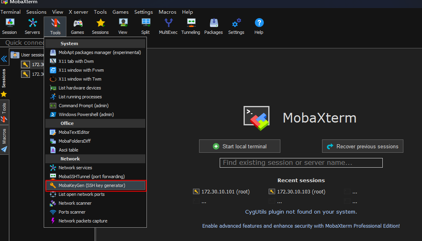Start Network packets capture
Image resolution: width=422 pixels, height=241 pixels.
coord(95,221)
